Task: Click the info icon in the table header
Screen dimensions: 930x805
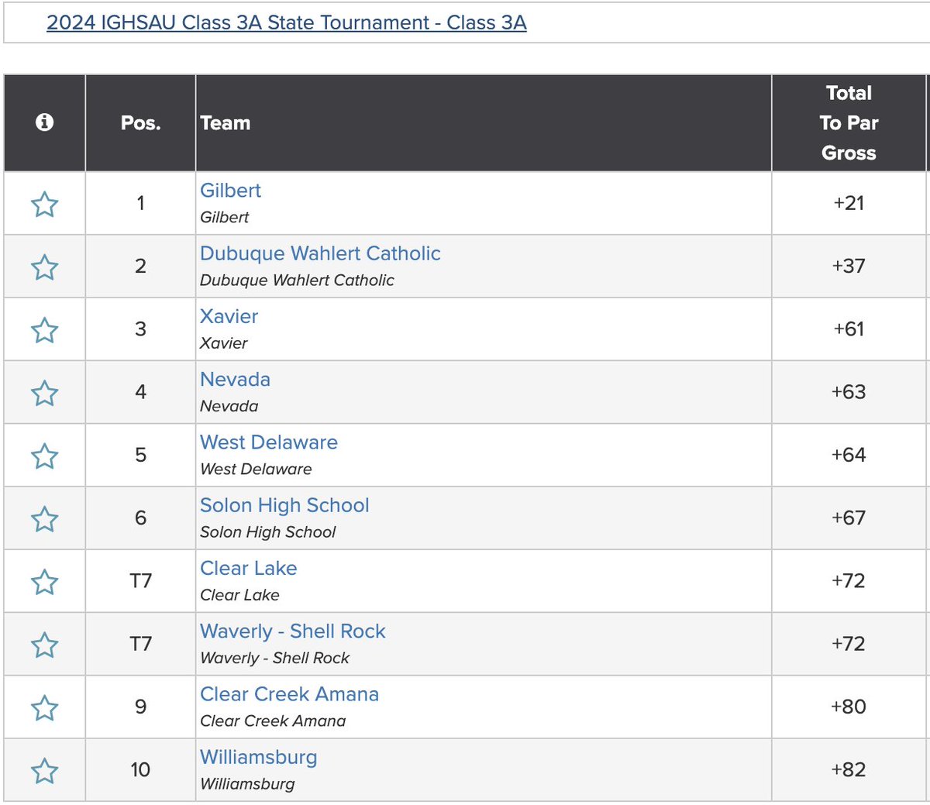Action: (x=44, y=122)
